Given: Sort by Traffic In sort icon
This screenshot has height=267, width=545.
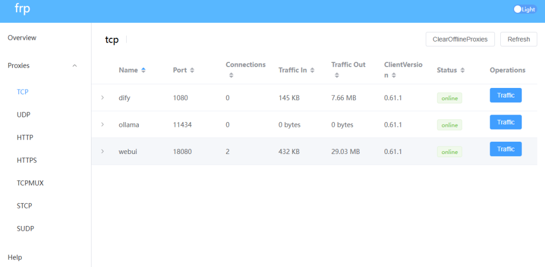Looking at the screenshot, I should click(312, 70).
